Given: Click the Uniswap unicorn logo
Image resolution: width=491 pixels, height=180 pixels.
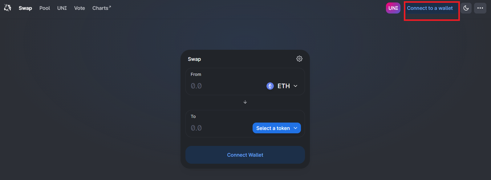Looking at the screenshot, I should (x=7, y=8).
